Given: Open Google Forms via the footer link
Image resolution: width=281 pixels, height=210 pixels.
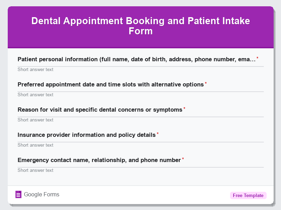Looking at the screenshot, I should [41, 194].
